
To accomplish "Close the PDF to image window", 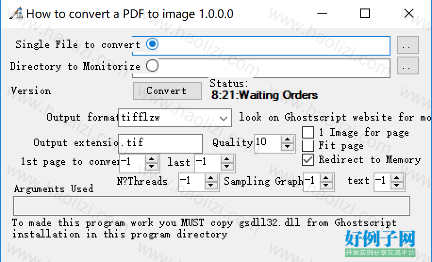I will click(x=409, y=13).
